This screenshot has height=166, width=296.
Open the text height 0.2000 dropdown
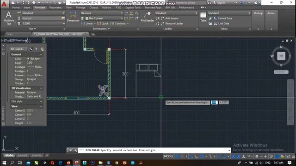(43, 24)
